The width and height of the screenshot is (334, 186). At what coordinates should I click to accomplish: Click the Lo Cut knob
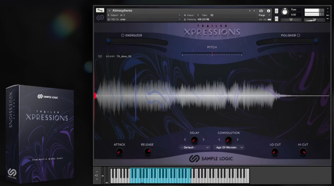(x=275, y=151)
